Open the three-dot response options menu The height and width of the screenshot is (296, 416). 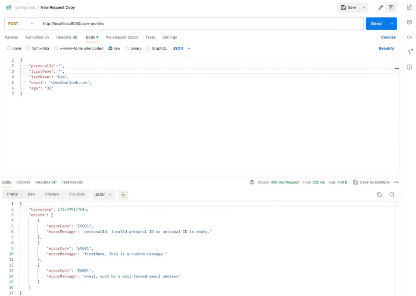click(x=396, y=182)
